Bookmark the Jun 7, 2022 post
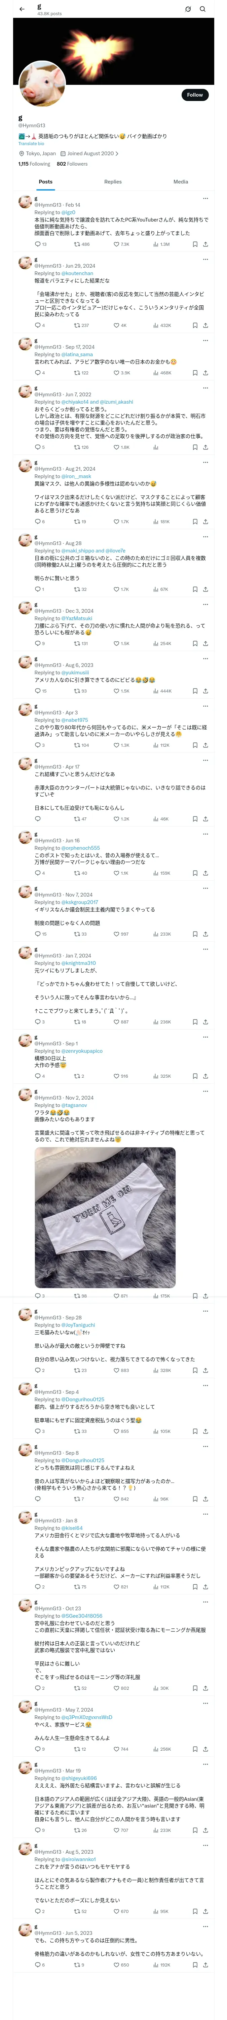Viewport: 227px width, 2020px height. pyautogui.click(x=195, y=447)
